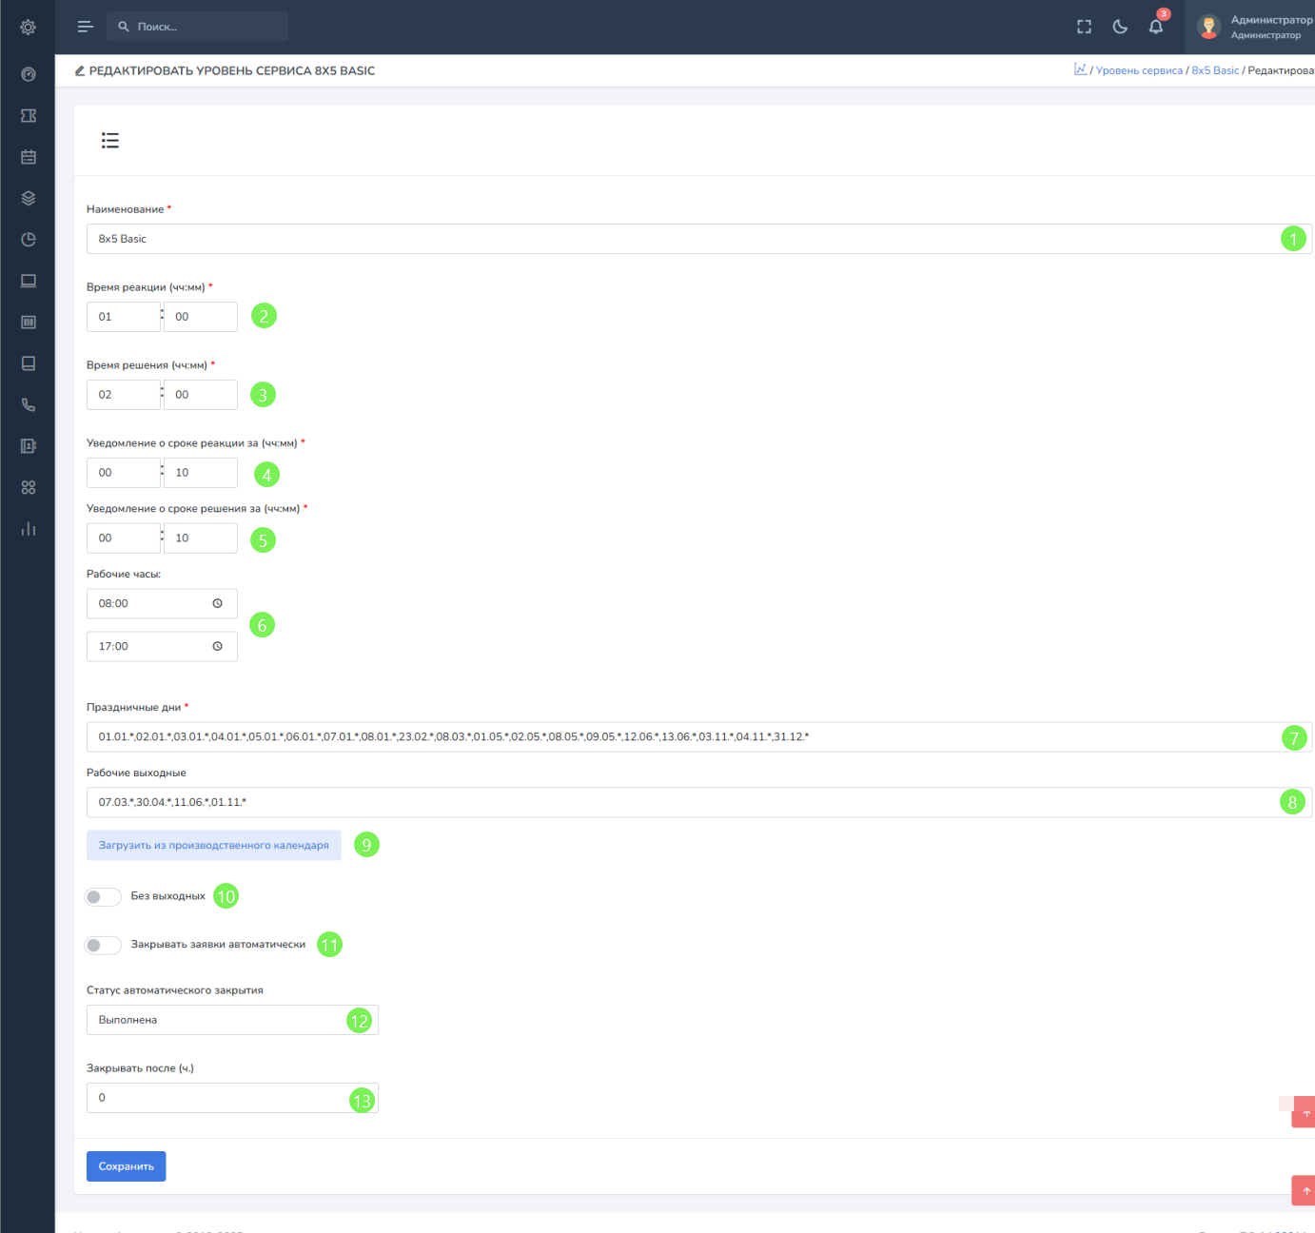Image resolution: width=1315 pixels, height=1233 pixels.
Task: Click the bar chart icon in sidebar
Action: point(29,529)
